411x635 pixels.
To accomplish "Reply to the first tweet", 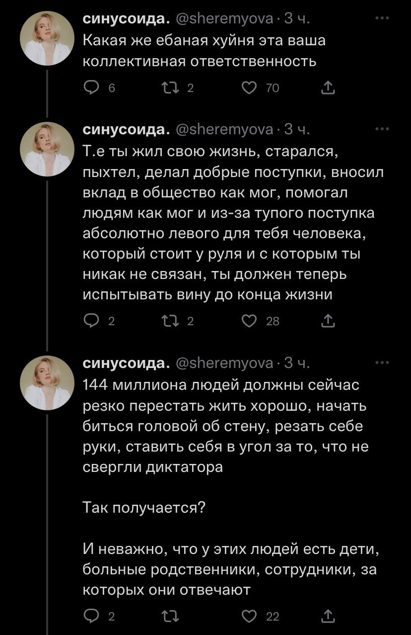I will point(91,88).
